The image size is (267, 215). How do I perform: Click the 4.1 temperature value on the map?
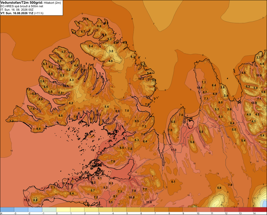tap(254, 121)
